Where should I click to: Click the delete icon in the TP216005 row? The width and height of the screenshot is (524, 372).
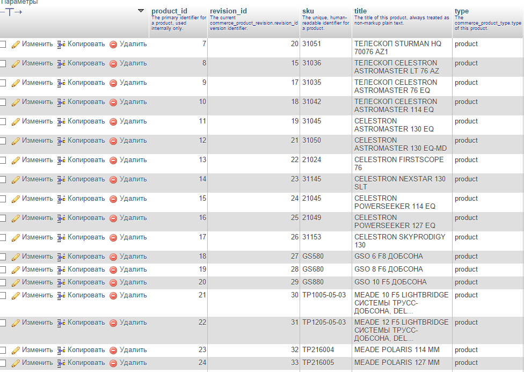click(113, 363)
